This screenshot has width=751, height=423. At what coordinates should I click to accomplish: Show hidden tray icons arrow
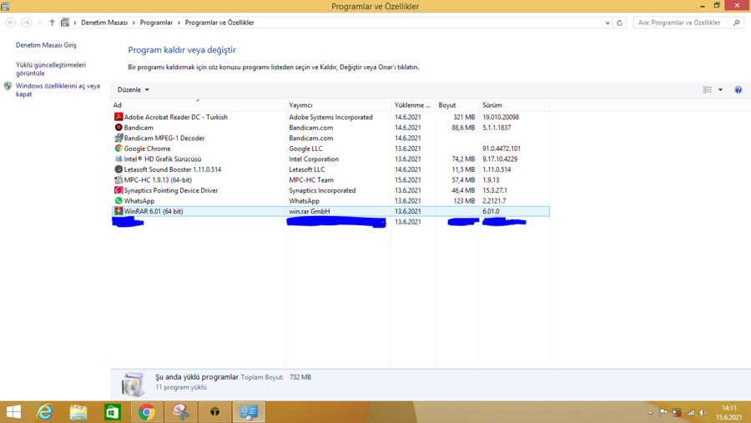[650, 412]
